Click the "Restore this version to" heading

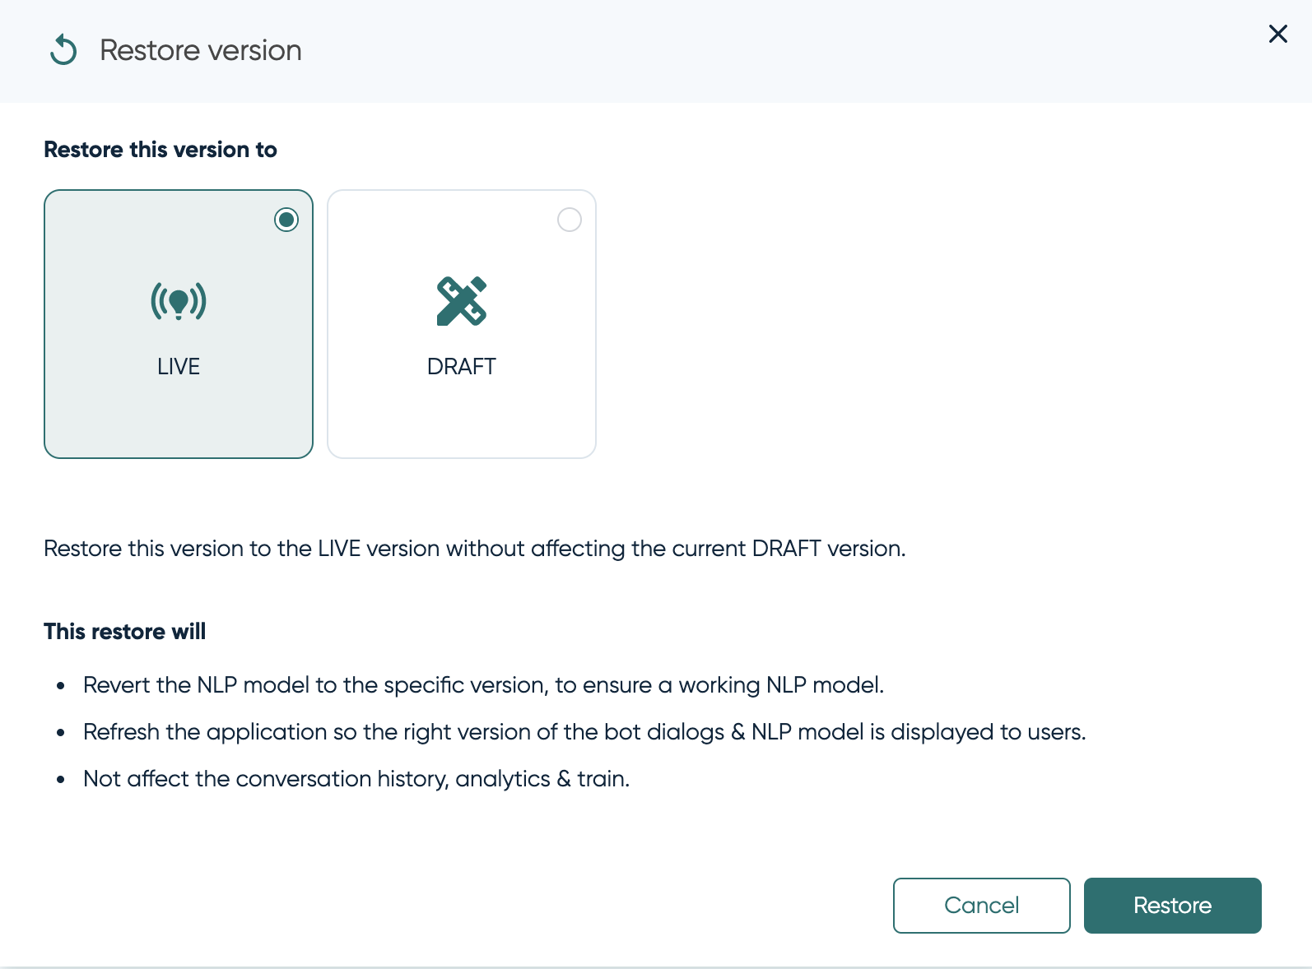pyautogui.click(x=161, y=150)
